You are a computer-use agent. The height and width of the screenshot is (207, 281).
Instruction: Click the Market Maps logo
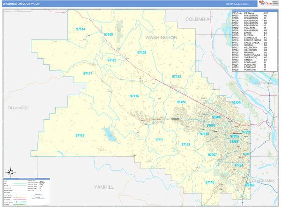pos(265,3)
